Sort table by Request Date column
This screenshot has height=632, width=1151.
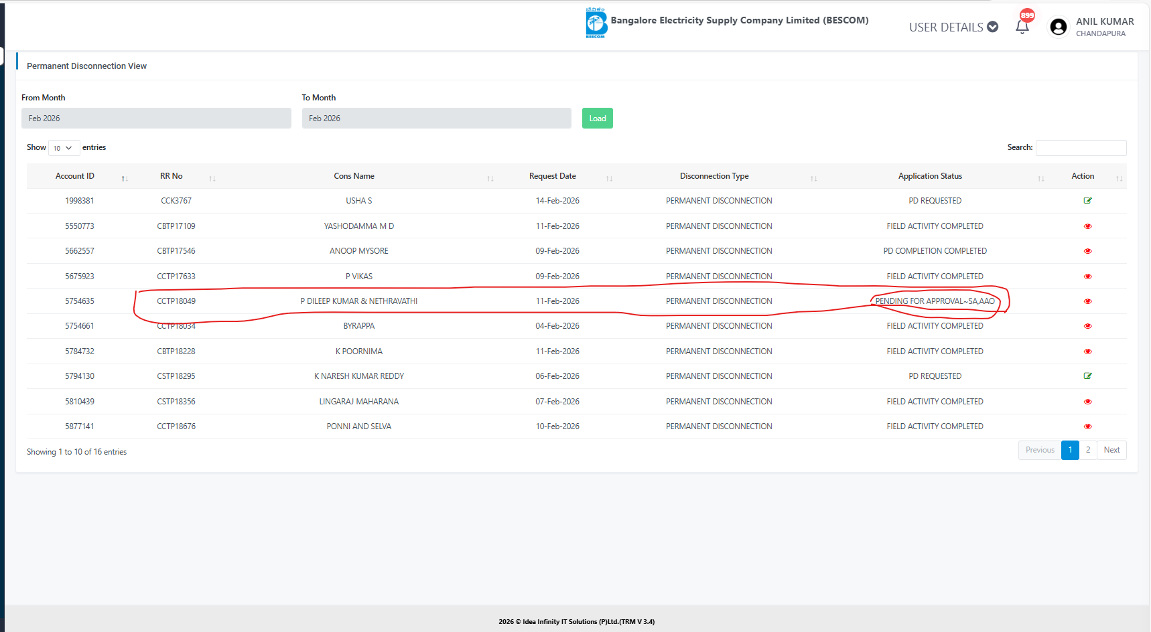(553, 176)
